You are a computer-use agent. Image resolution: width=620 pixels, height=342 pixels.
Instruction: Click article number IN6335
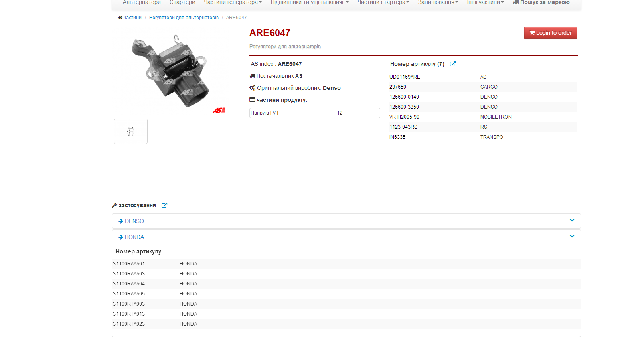pyautogui.click(x=397, y=137)
